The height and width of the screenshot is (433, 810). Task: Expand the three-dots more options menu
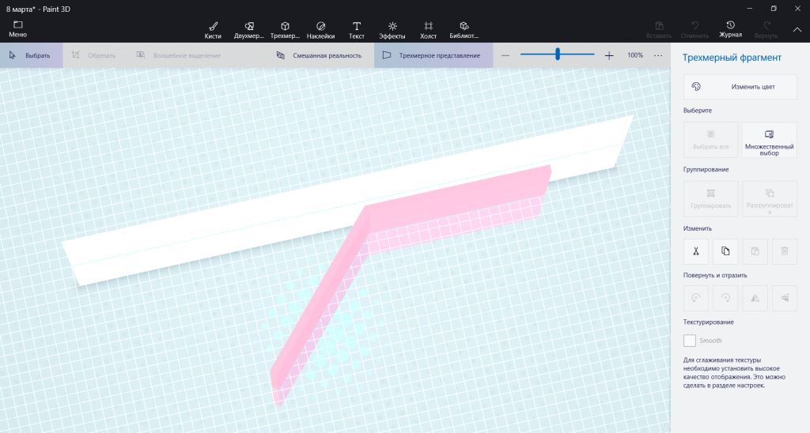658,55
